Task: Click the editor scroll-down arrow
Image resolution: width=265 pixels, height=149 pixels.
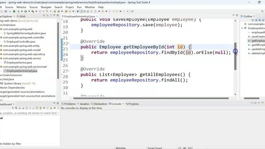Action: coord(235,94)
